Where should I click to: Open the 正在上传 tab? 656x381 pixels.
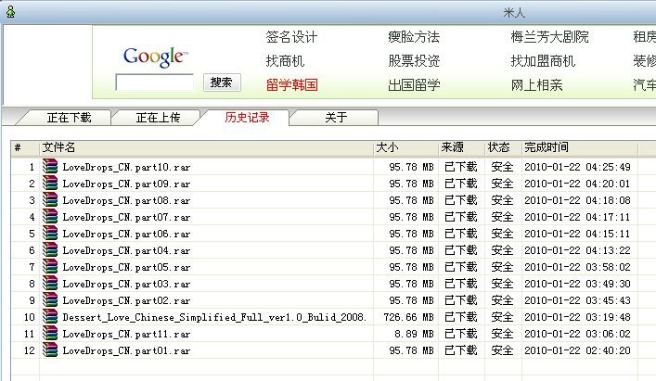(158, 118)
